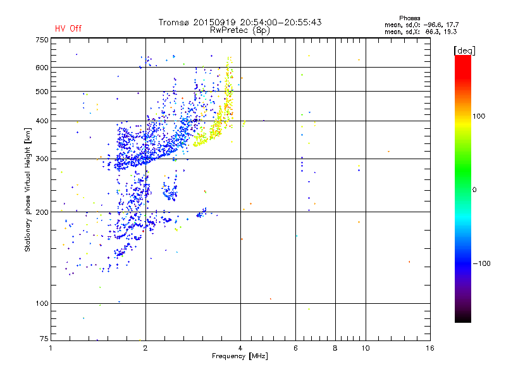Click the 'mean, sd,O: -96.6, 17.7' statistic

point(421,25)
